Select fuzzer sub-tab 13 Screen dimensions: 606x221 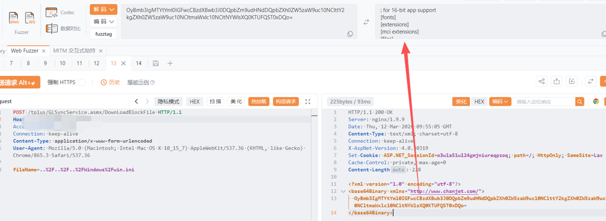113,63
